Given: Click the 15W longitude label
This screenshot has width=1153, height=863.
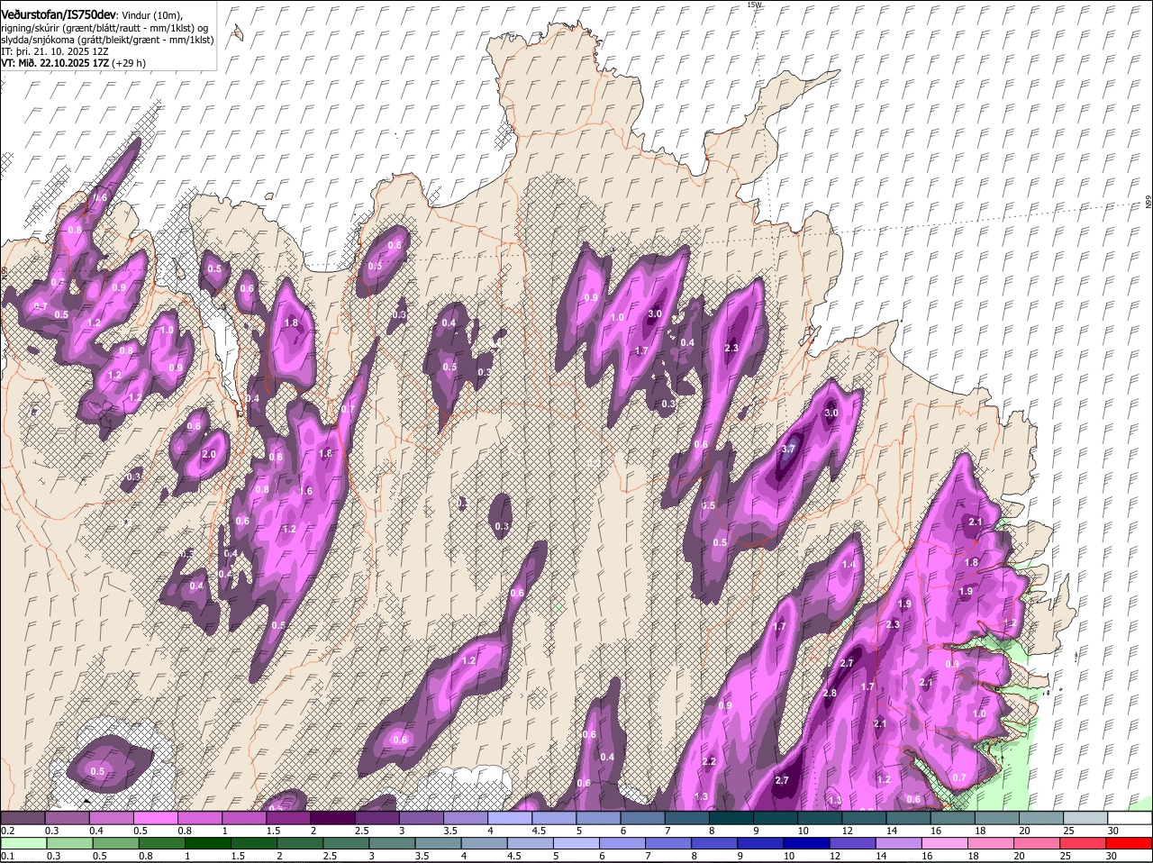Looking at the screenshot, I should click(754, 5).
